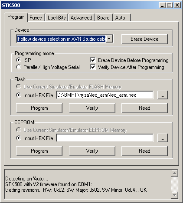Browse for EEPROM HEX file

coord(163,138)
